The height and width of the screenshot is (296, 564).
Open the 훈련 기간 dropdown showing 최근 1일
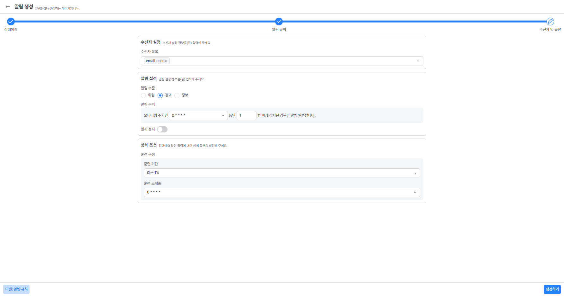click(x=282, y=173)
